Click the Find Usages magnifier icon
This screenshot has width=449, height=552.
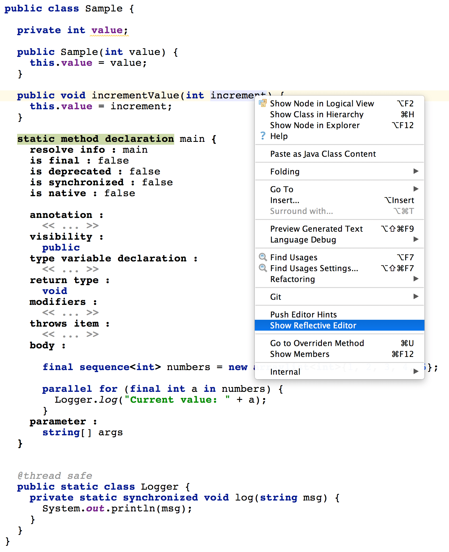point(263,257)
